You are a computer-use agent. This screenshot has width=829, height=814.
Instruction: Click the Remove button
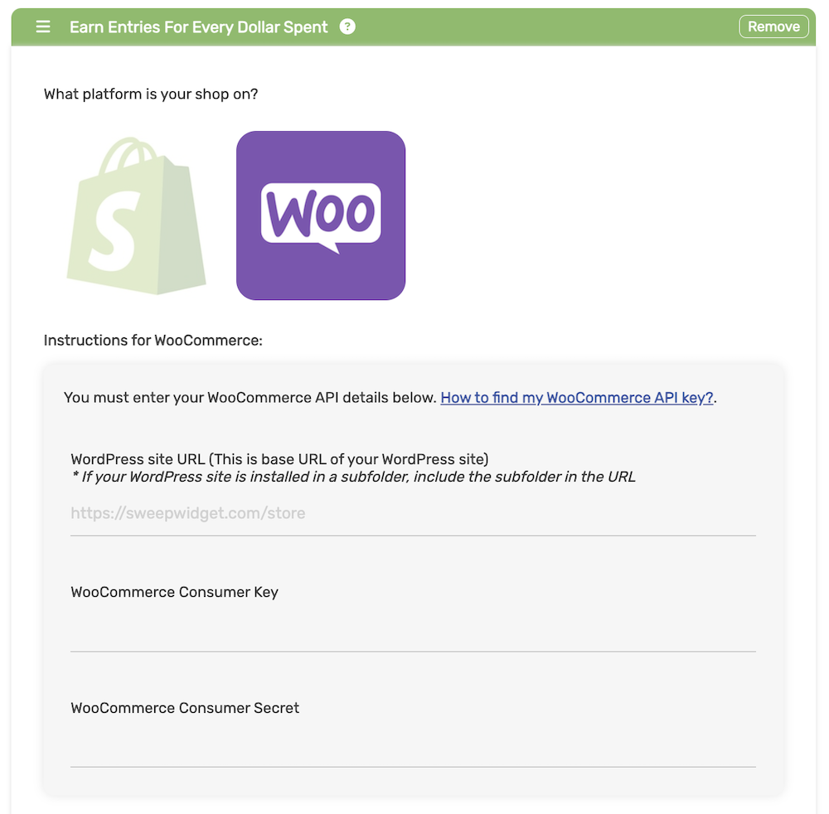coord(773,27)
